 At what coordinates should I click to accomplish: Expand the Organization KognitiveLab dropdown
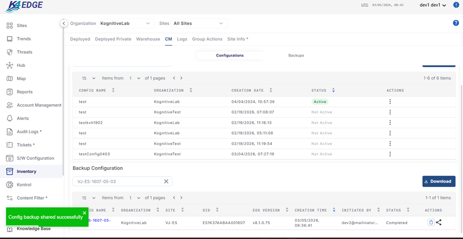125,23
